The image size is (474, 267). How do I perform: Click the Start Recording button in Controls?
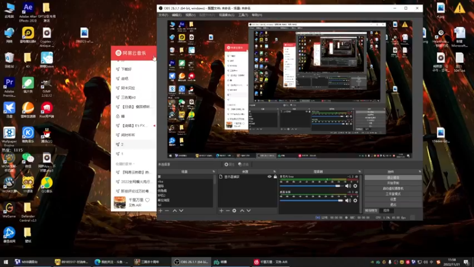click(393, 183)
